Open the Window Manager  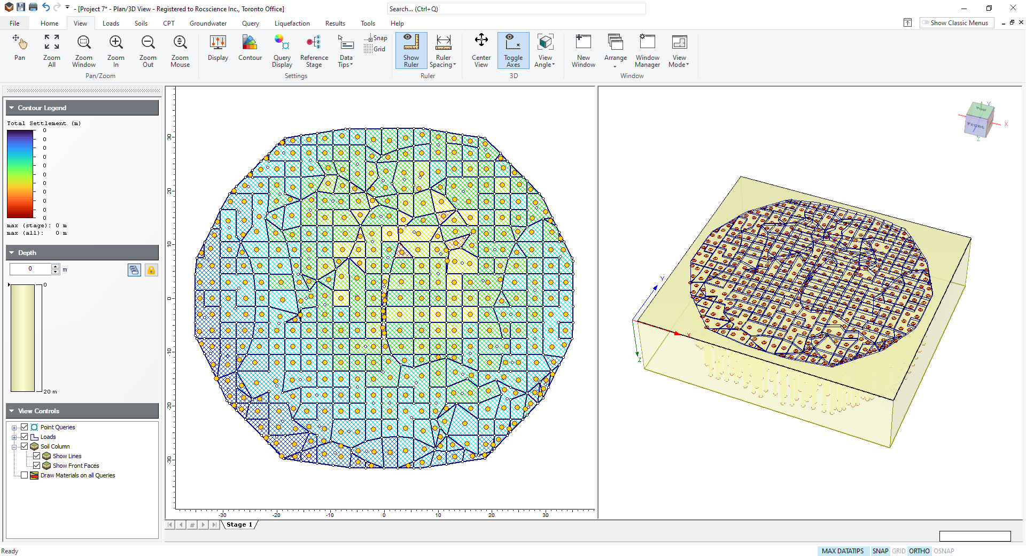click(647, 51)
